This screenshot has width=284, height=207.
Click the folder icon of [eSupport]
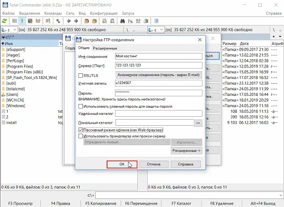pyautogui.click(x=3, y=49)
